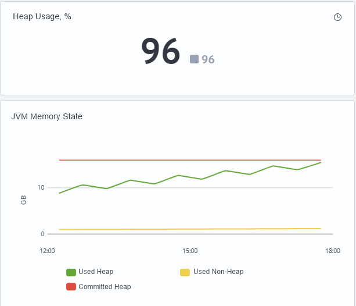
Task: Click the 10 y-axis tick label
Action: tap(41, 187)
